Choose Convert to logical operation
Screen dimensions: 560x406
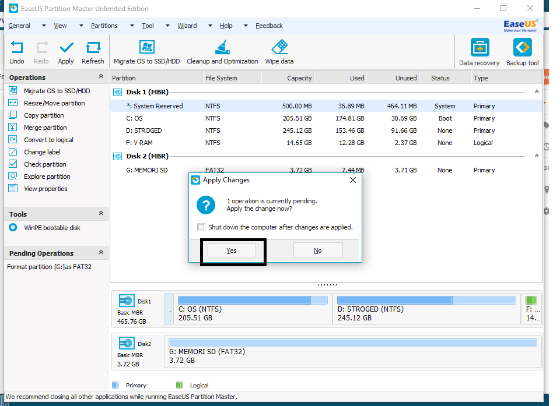(x=48, y=140)
